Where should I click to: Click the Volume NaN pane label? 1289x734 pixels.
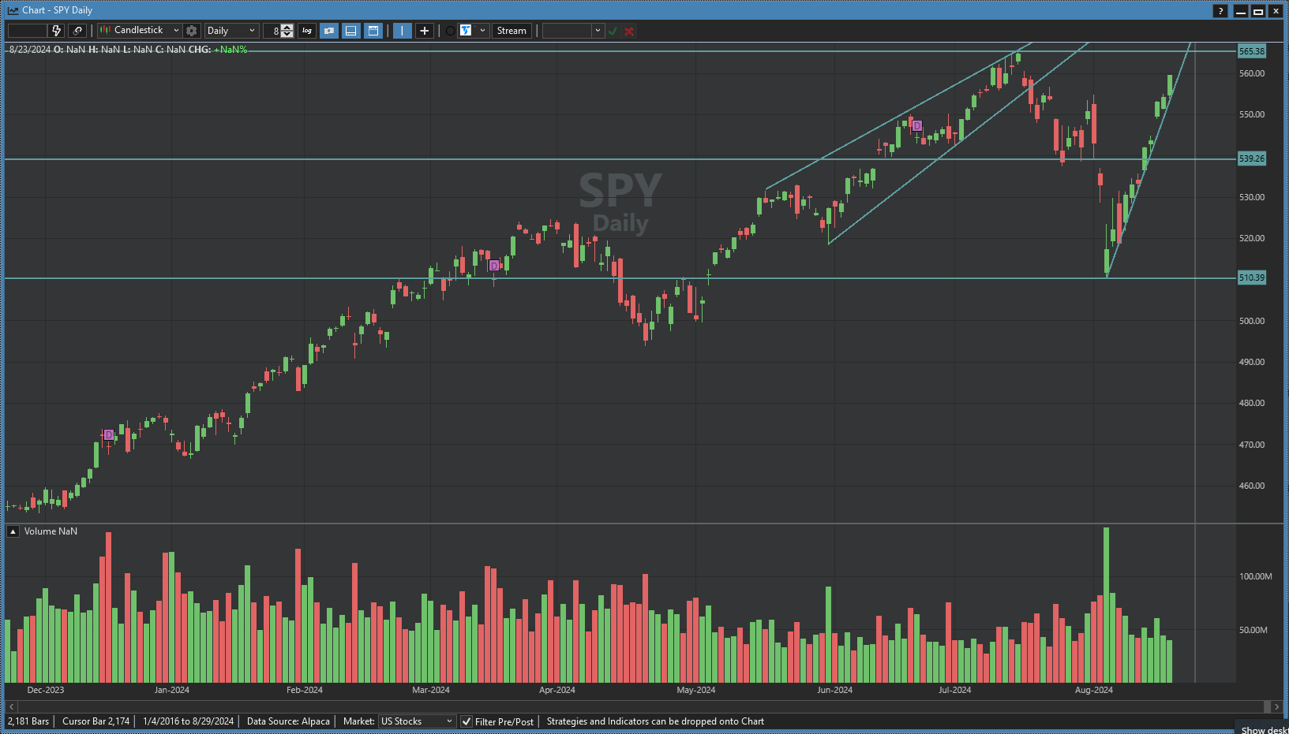pos(51,531)
